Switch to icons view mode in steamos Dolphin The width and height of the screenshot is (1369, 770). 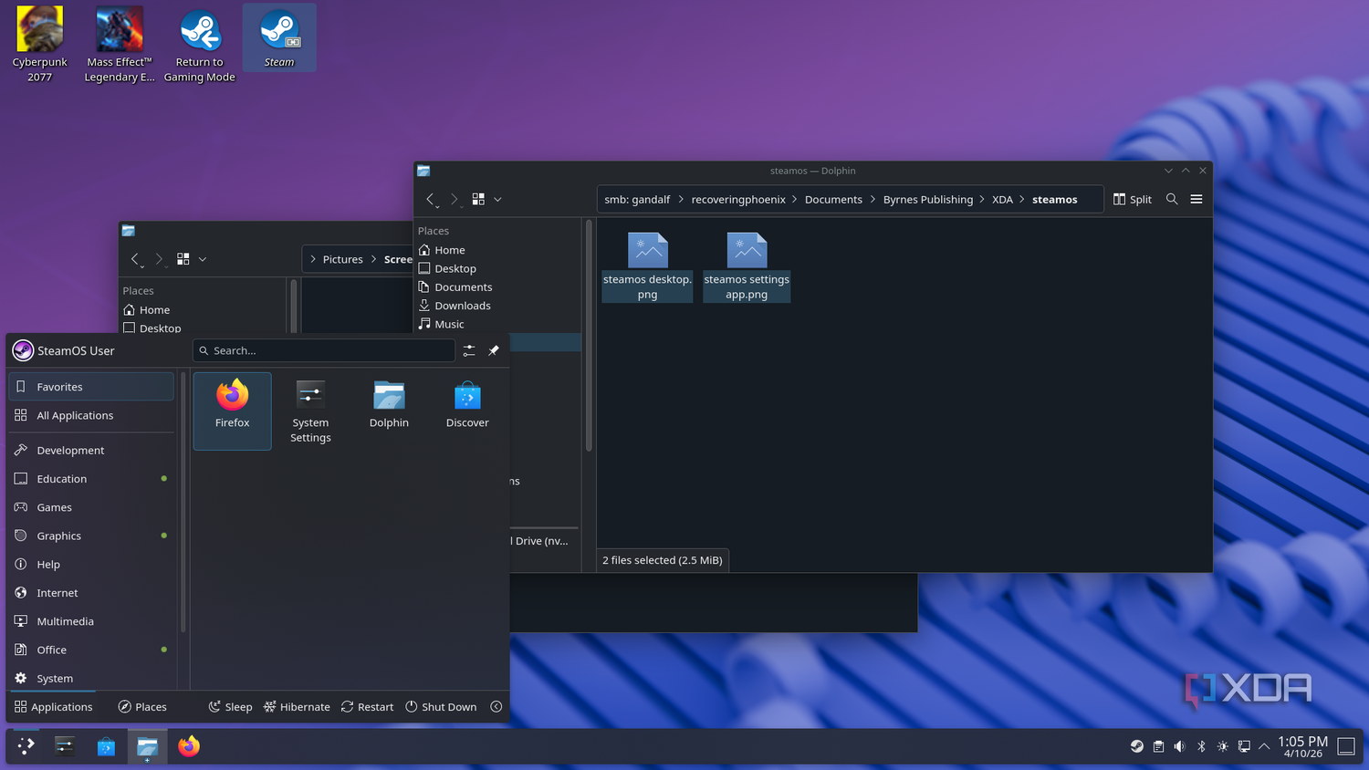(478, 199)
